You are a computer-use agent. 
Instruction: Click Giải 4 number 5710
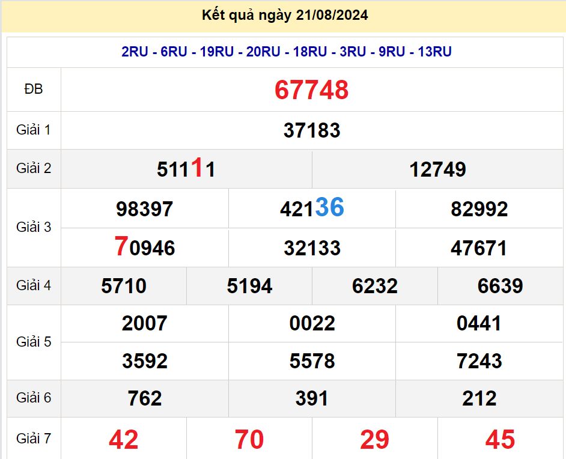124,286
